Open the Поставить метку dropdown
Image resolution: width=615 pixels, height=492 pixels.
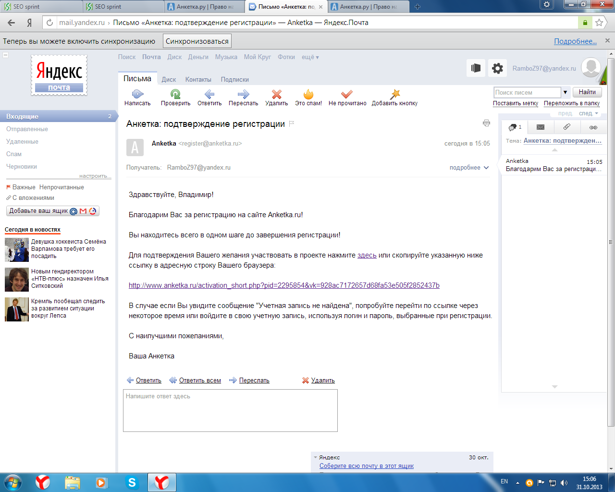(516, 103)
